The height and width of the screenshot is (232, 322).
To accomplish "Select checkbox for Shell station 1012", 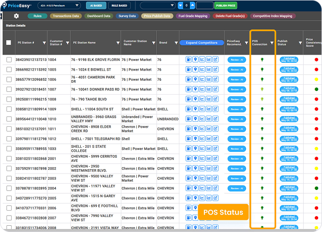I will click(x=9, y=139).
